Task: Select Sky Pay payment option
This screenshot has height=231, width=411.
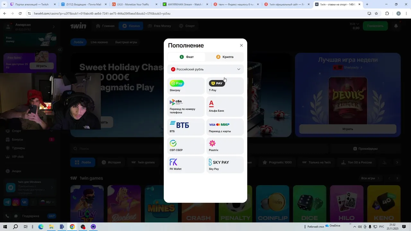Action: click(225, 165)
